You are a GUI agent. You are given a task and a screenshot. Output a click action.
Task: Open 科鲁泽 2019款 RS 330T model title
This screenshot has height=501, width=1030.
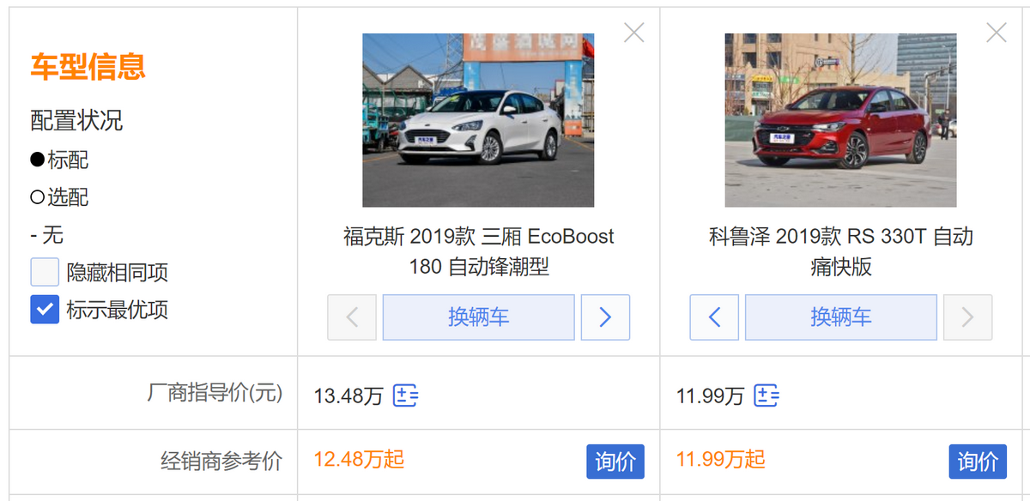click(x=841, y=251)
